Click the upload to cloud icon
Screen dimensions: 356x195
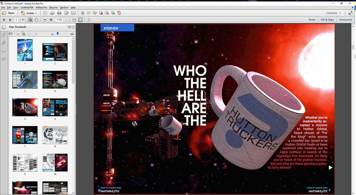(x=52, y=13)
